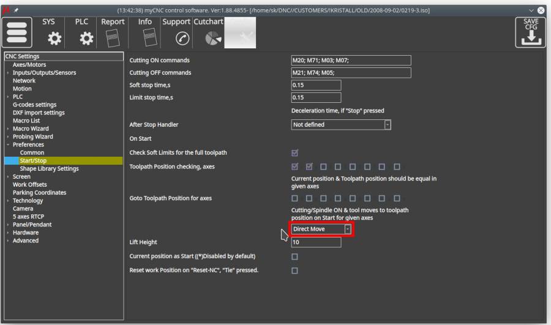Click the Cutting ON commands field
The width and height of the screenshot is (551, 325).
[x=350, y=60]
